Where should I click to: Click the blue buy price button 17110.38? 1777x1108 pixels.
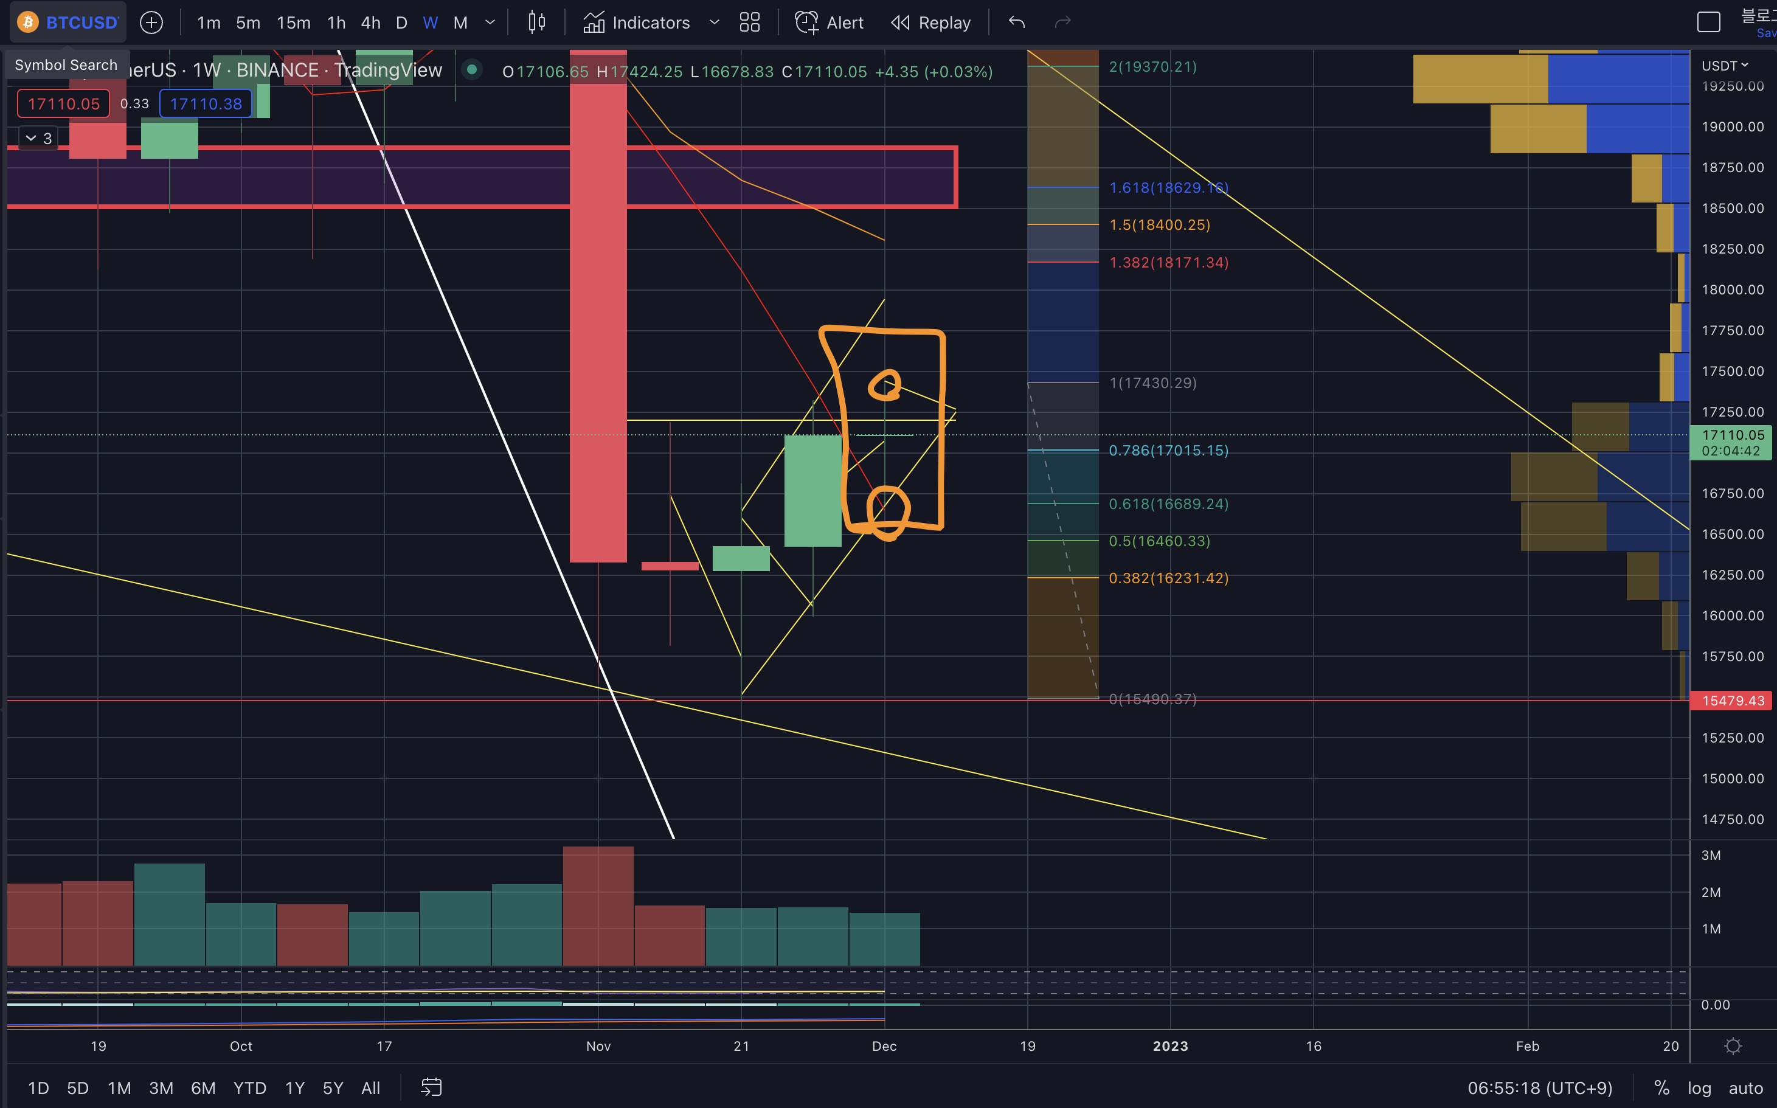(206, 104)
